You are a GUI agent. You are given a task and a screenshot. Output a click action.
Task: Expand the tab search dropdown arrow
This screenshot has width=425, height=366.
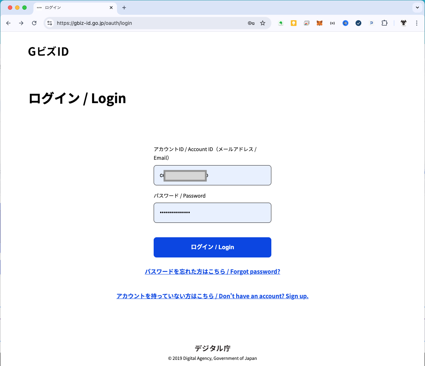pyautogui.click(x=417, y=8)
